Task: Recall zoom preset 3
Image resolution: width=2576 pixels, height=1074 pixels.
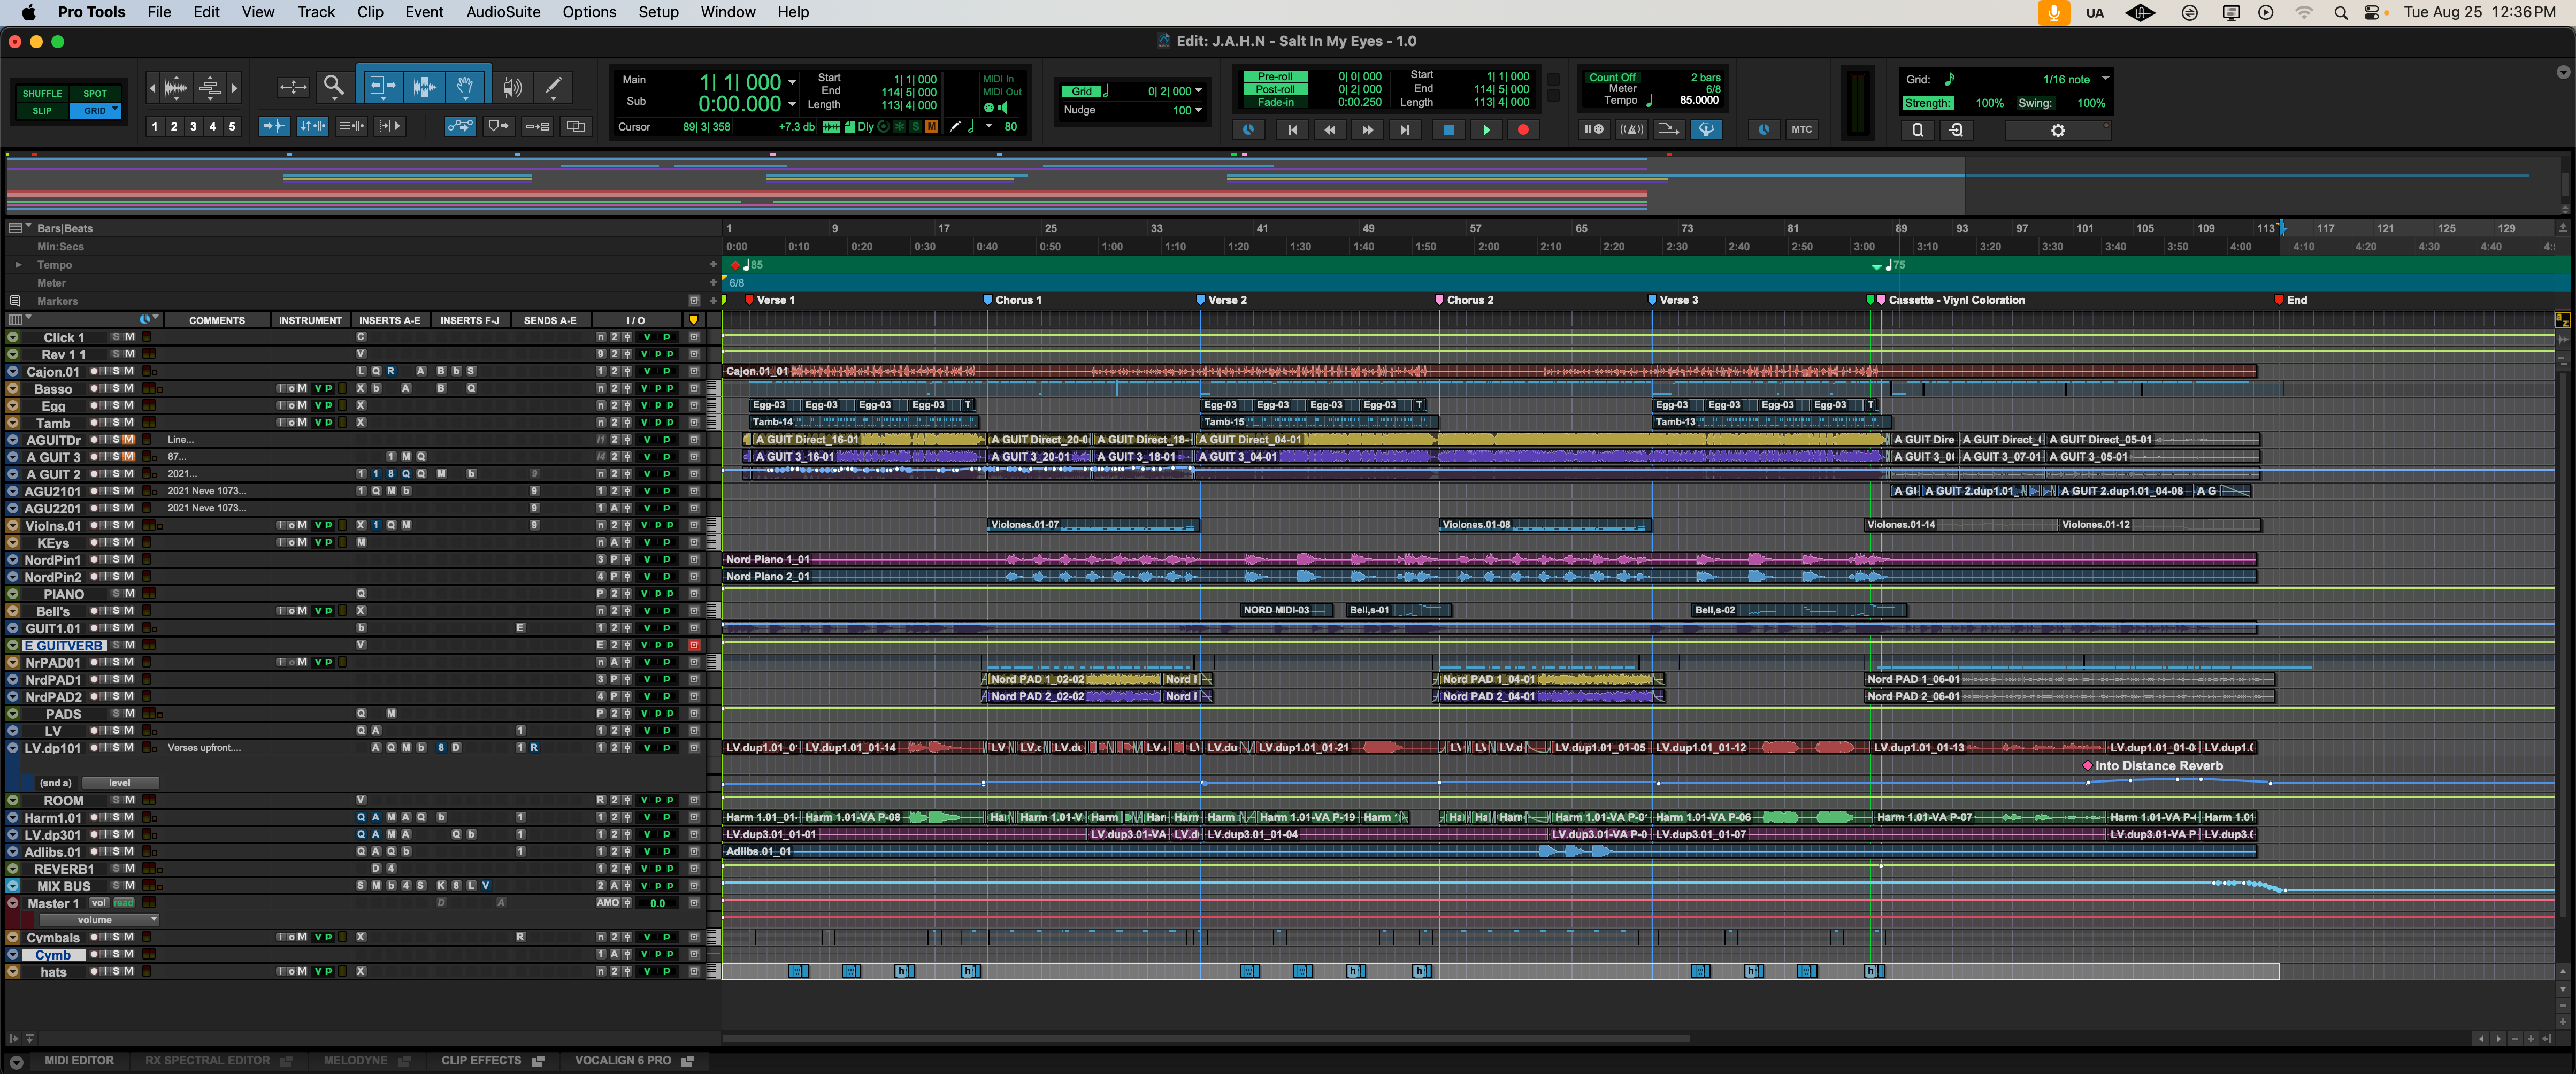Action: click(x=193, y=126)
